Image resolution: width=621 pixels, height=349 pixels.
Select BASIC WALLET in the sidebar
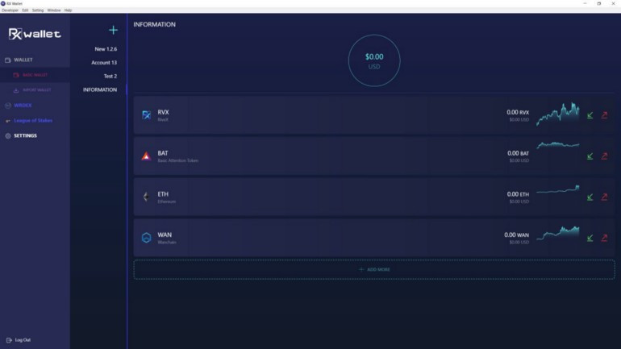pos(35,75)
